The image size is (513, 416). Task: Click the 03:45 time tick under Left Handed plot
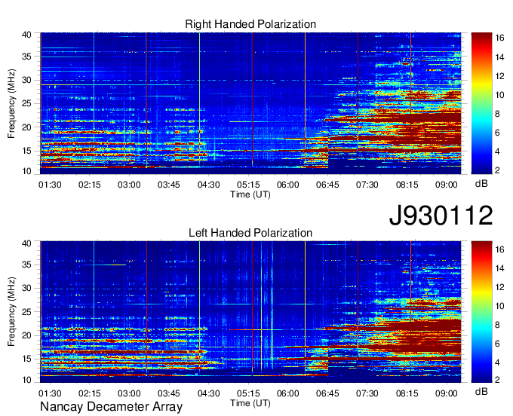point(169,393)
